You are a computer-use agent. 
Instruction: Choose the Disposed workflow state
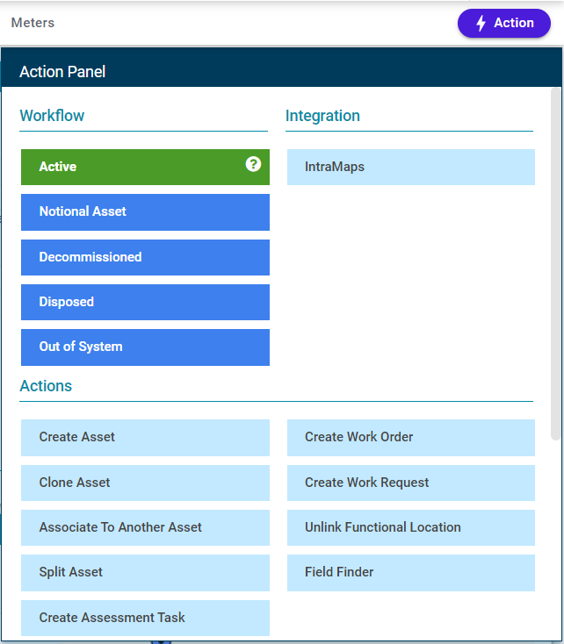[x=145, y=302]
